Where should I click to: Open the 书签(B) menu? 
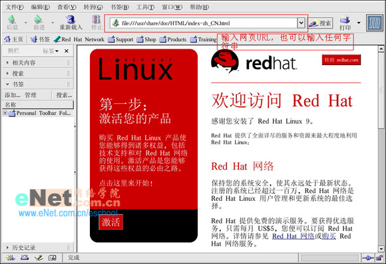[119, 7]
